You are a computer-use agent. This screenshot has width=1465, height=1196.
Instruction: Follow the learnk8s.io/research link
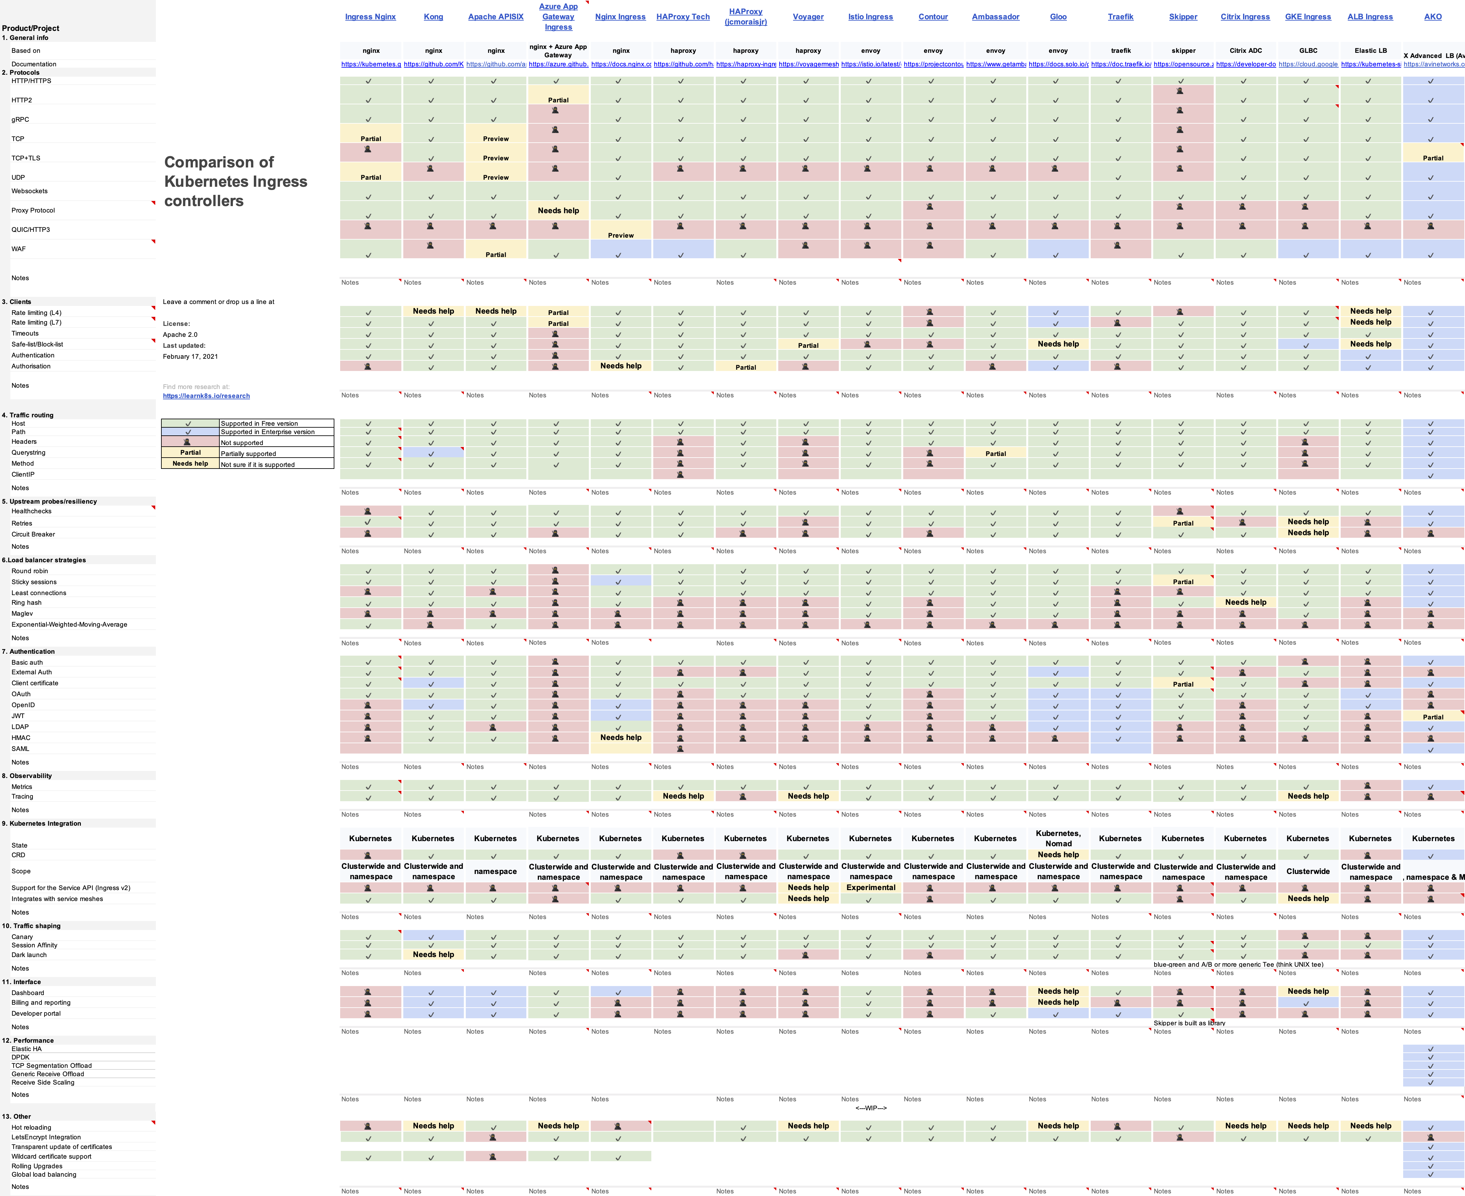coord(206,396)
